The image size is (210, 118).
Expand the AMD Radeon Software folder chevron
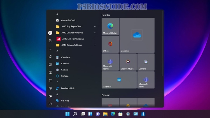pos(95,45)
